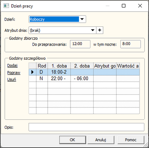Cancel with the Anuluj button
Image resolution: width=149 pixels, height=148 pixels.
click(101, 140)
